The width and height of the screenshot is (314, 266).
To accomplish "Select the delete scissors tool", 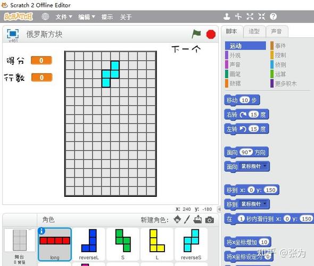I will tap(238, 16).
